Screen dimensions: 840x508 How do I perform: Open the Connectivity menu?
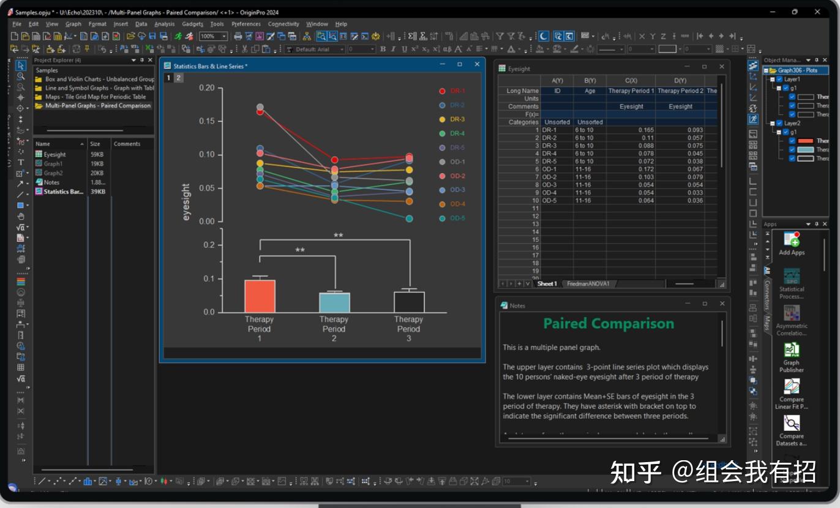(283, 24)
